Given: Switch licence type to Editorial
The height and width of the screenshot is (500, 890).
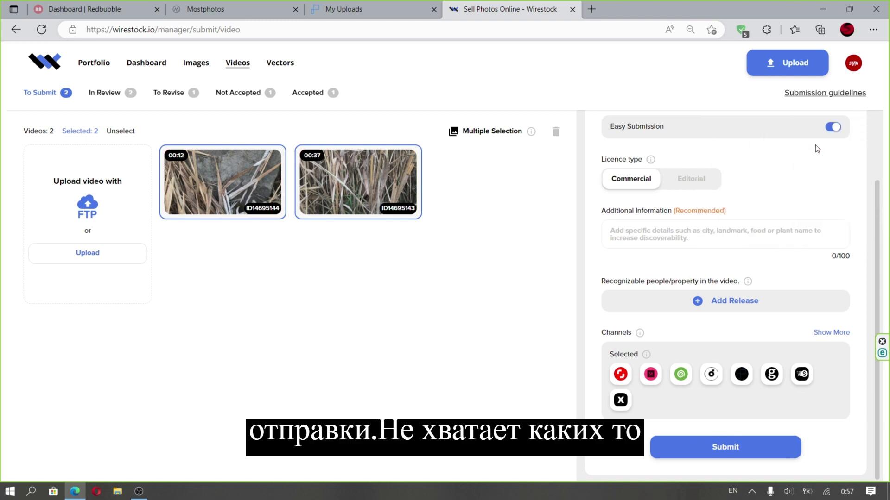Looking at the screenshot, I should click(691, 179).
